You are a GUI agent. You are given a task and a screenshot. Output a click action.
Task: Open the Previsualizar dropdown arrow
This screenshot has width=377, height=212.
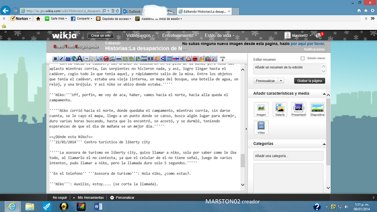point(281,81)
